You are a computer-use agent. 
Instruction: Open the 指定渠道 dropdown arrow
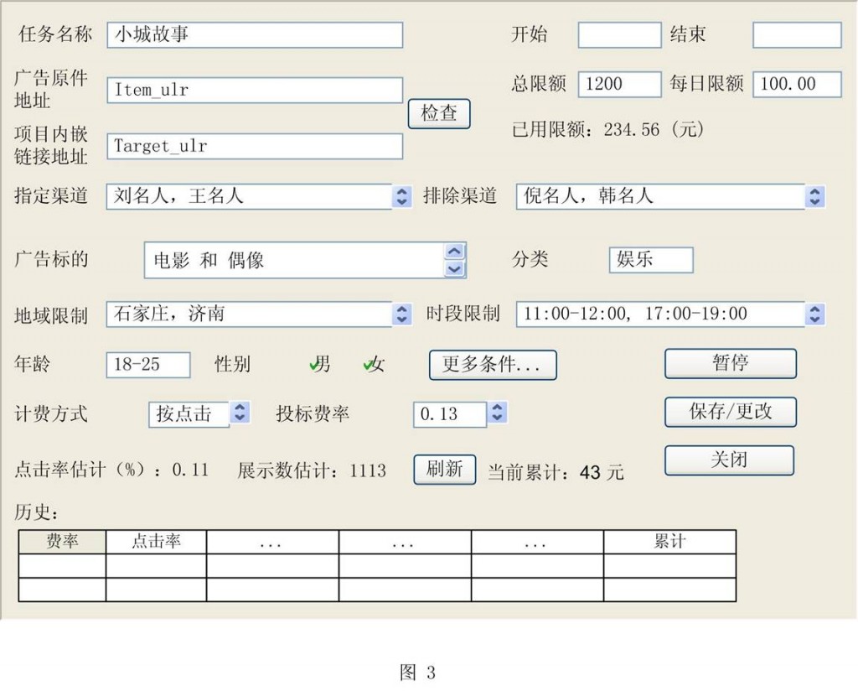point(401,196)
